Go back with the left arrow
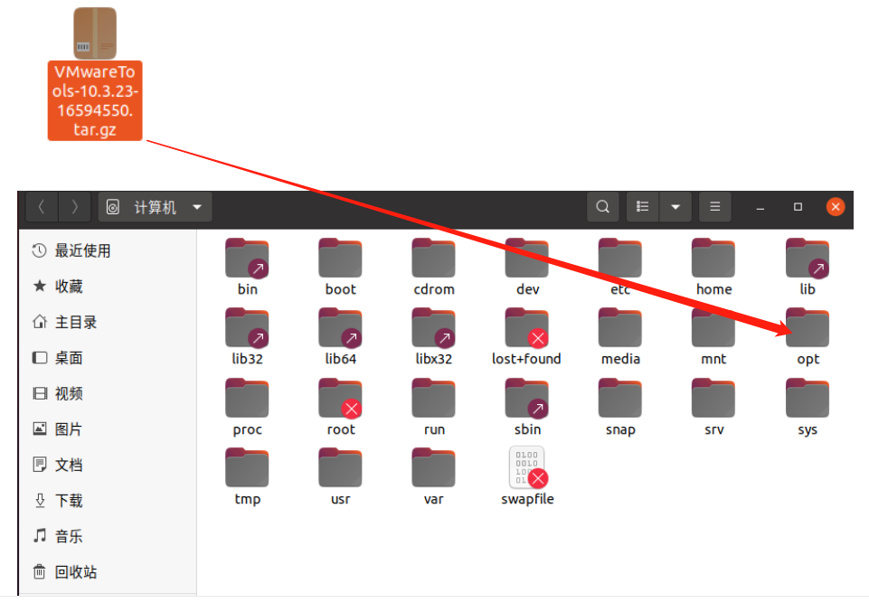This screenshot has height=603, width=869. [42, 207]
